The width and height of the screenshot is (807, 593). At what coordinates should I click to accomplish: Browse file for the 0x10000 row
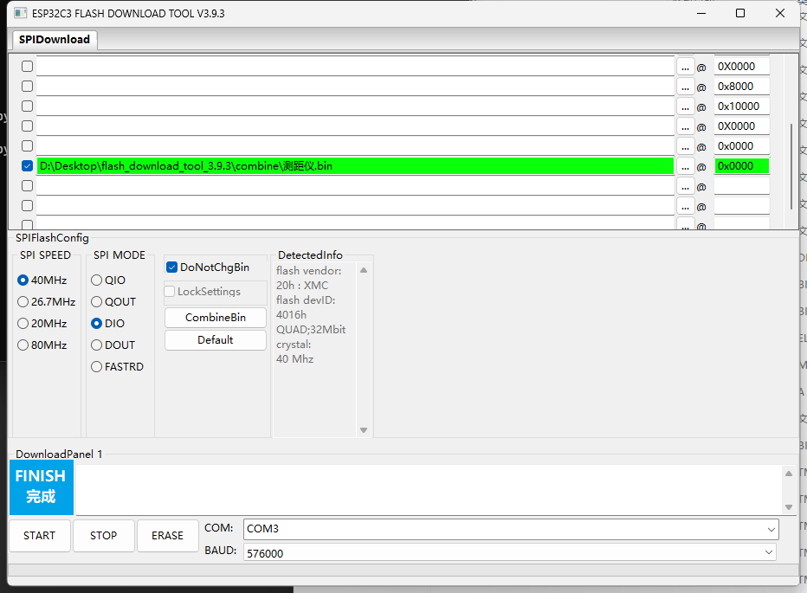click(x=685, y=107)
